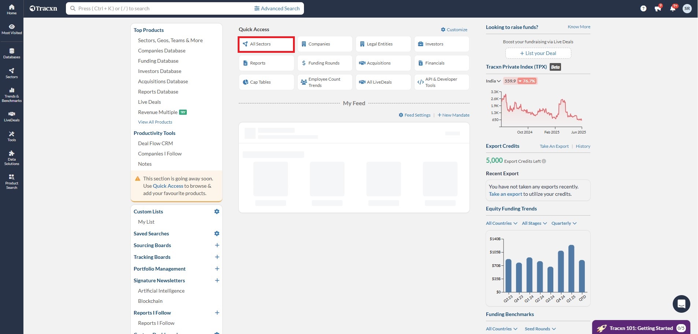This screenshot has height=334, width=698.
Task: Open the All Stages filter dropdown
Action: pyautogui.click(x=534, y=223)
